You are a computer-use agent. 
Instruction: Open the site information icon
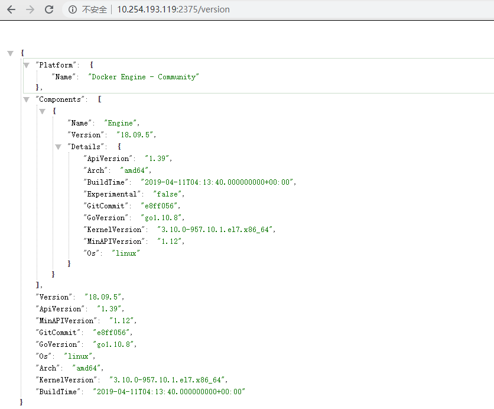pyautogui.click(x=73, y=10)
